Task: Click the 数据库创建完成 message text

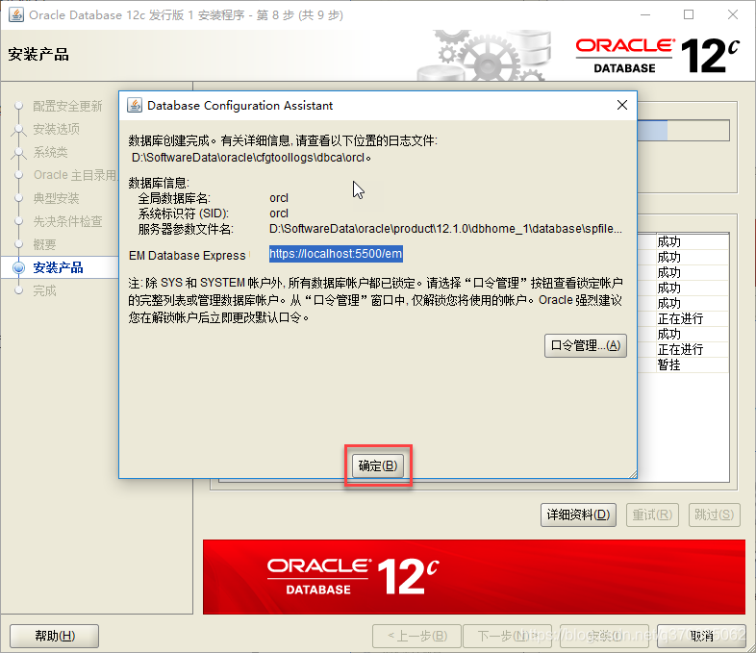Action: click(x=283, y=140)
